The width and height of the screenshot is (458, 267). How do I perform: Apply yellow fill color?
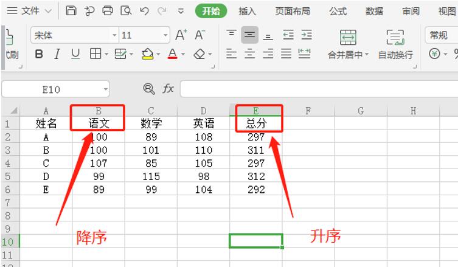click(148, 54)
